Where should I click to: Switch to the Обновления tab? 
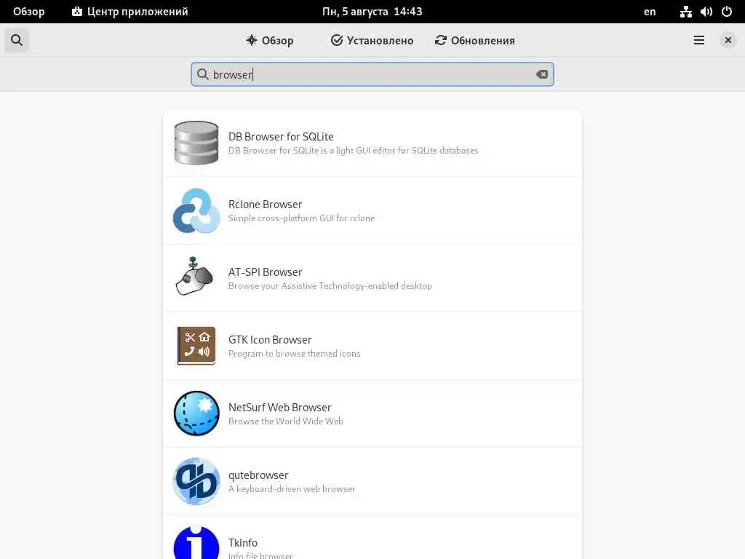point(474,41)
